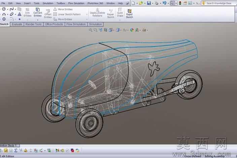Open the Save dropdown arrow
237x158 pixels.
(x=153, y=3)
